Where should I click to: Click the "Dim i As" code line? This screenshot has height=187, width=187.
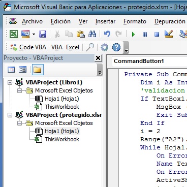point(164,82)
